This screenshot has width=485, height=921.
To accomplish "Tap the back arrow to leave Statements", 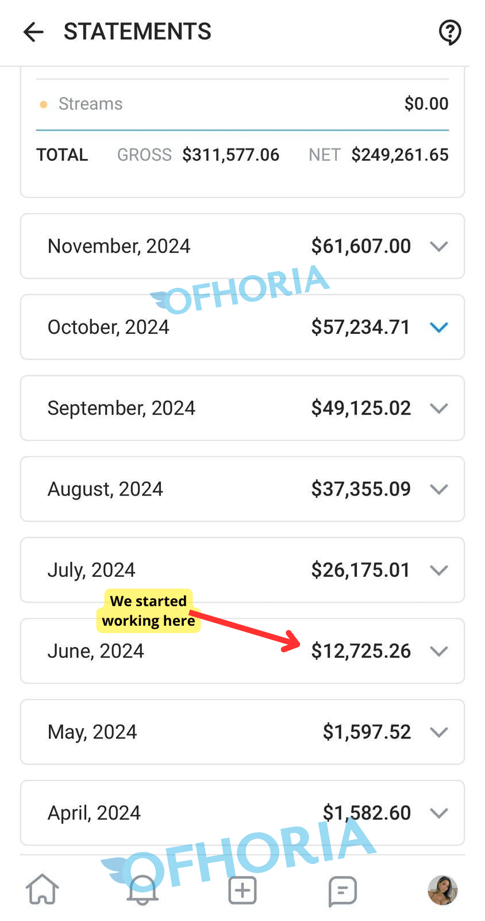I will pyautogui.click(x=33, y=32).
